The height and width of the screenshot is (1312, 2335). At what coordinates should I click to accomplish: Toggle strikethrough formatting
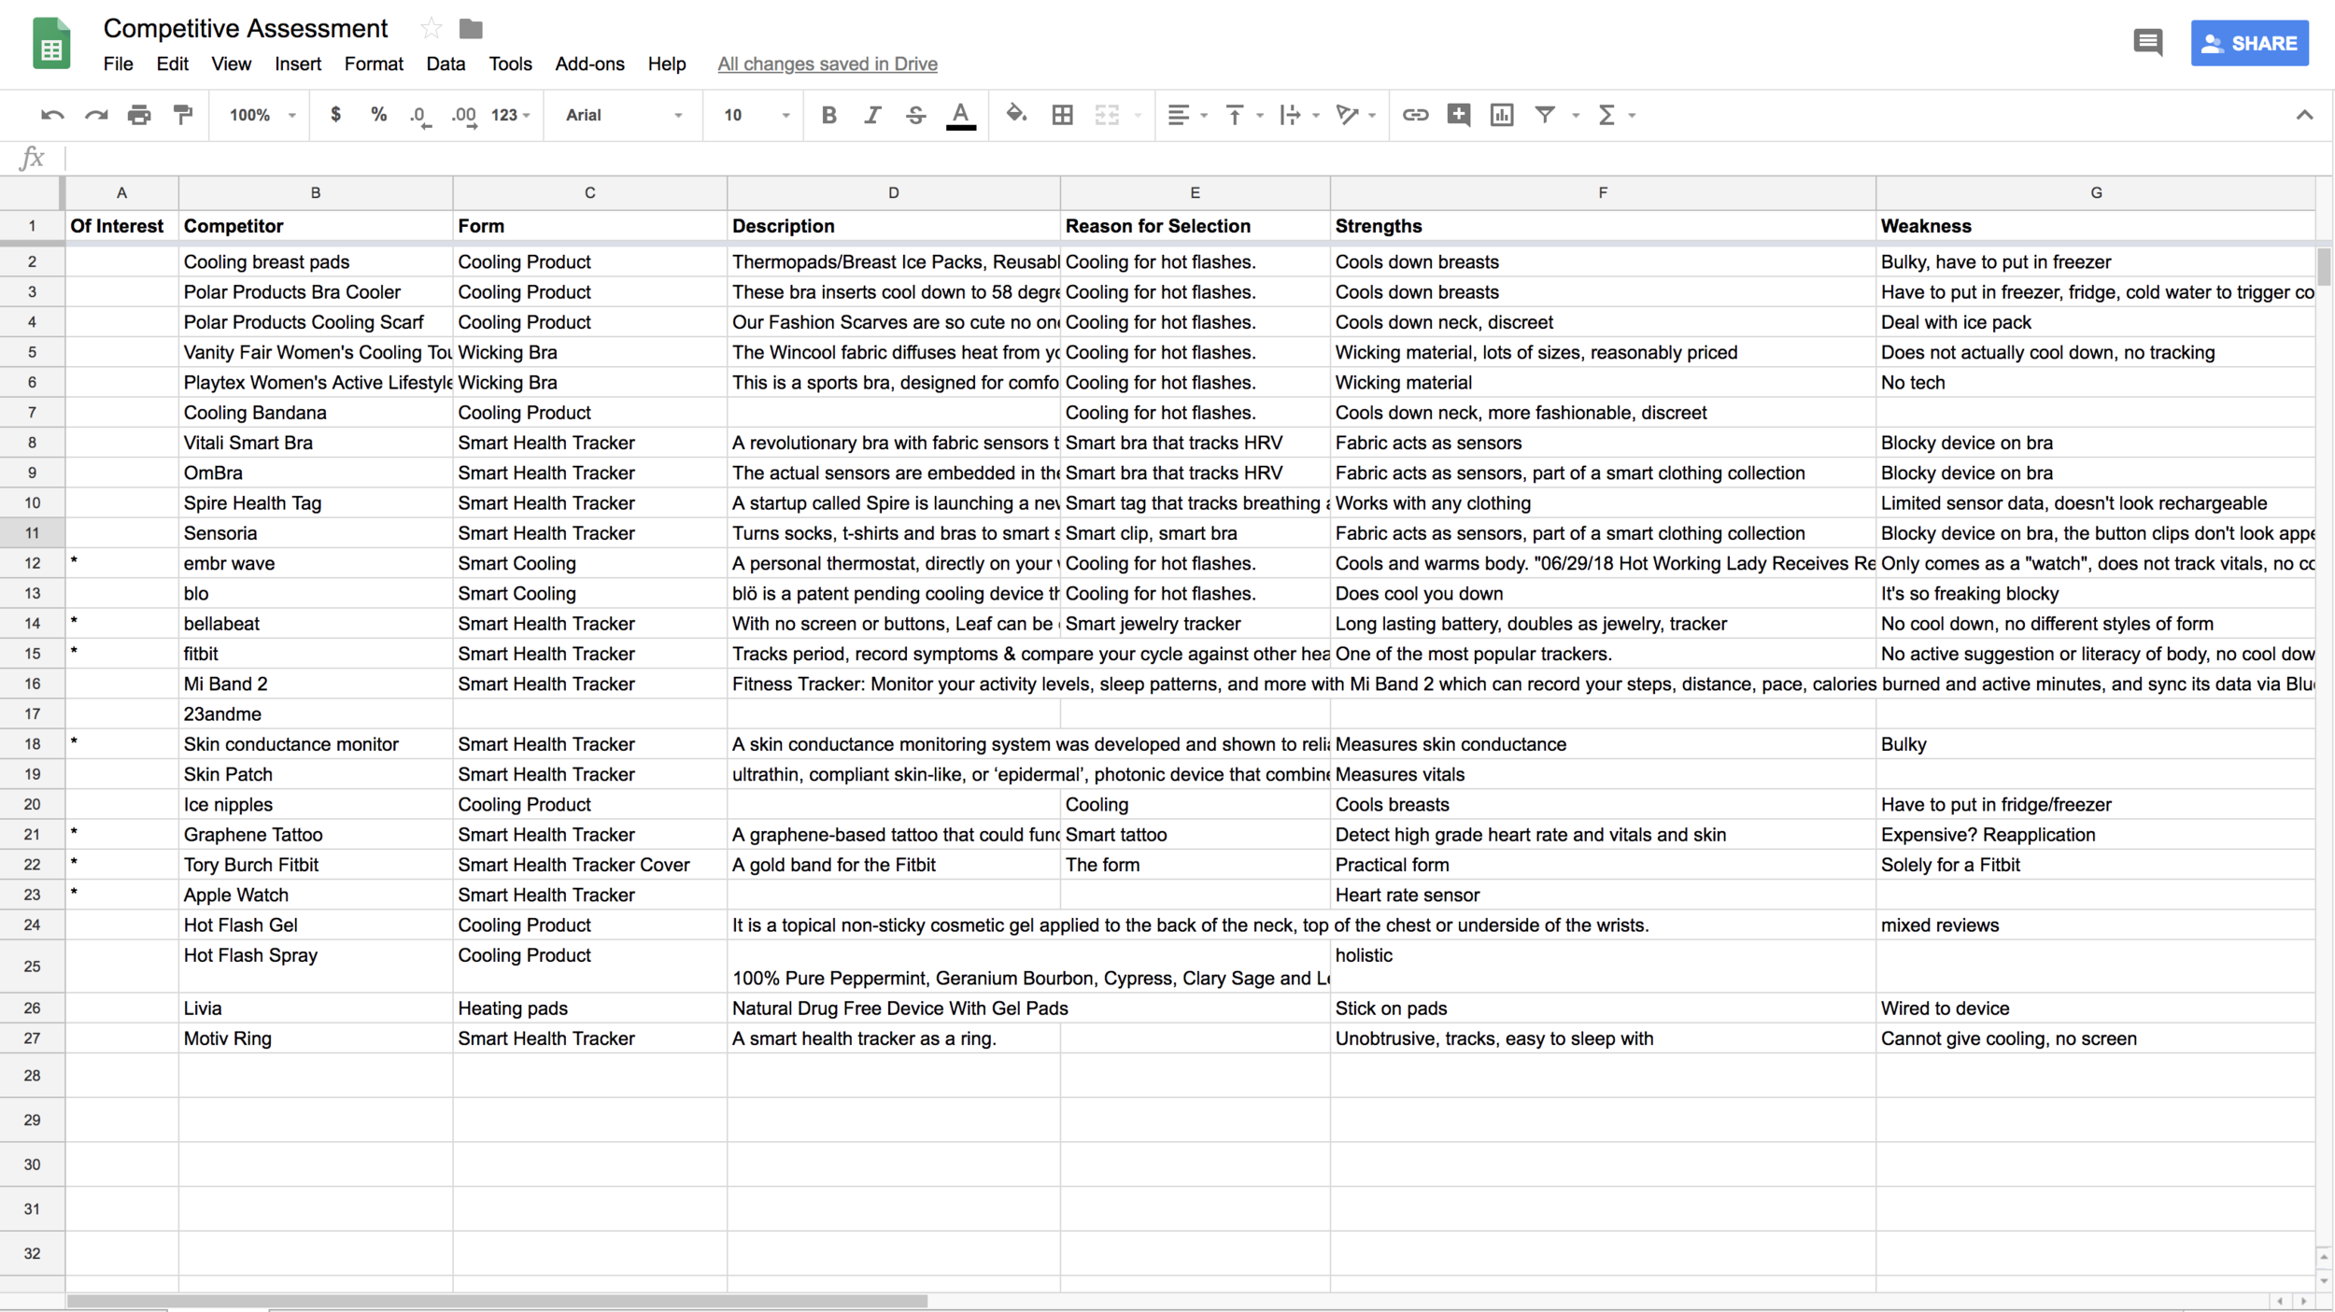pos(916,115)
